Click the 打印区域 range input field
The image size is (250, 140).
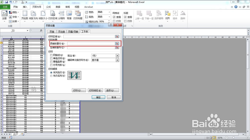point(89,36)
